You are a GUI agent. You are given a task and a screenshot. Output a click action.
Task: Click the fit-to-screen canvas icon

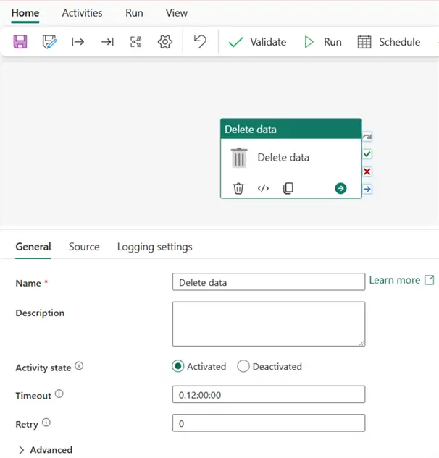pyautogui.click(x=136, y=42)
